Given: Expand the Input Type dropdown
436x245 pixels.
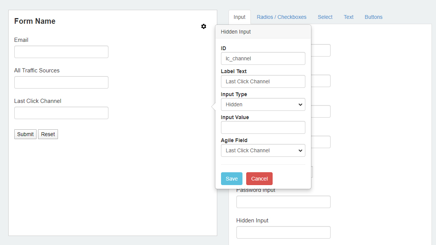Looking at the screenshot, I should tap(263, 104).
